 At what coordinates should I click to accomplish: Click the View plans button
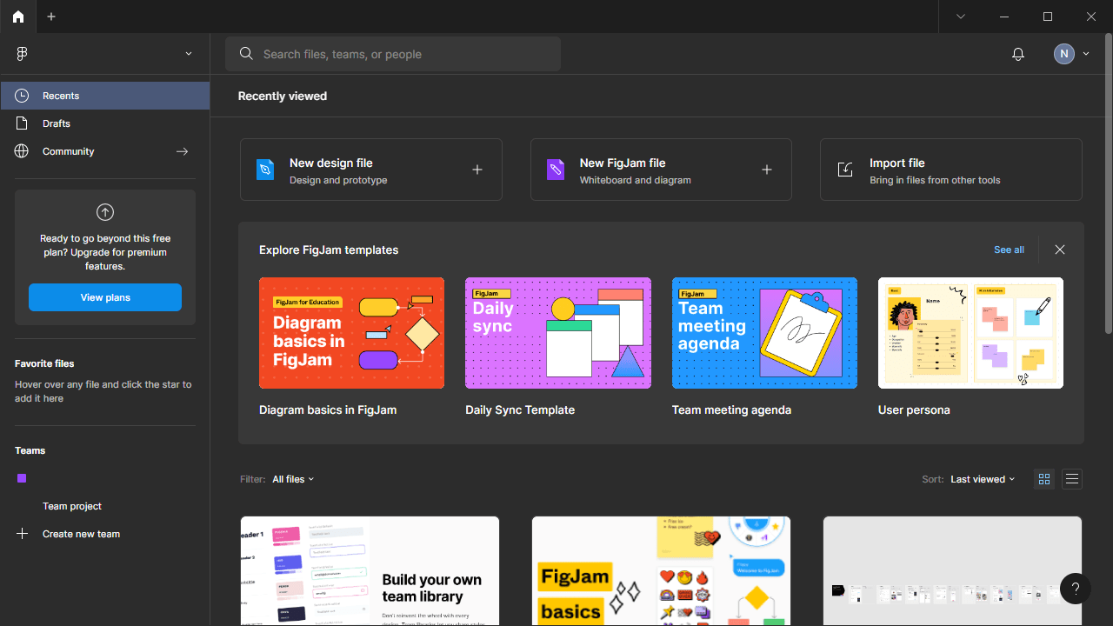(105, 297)
